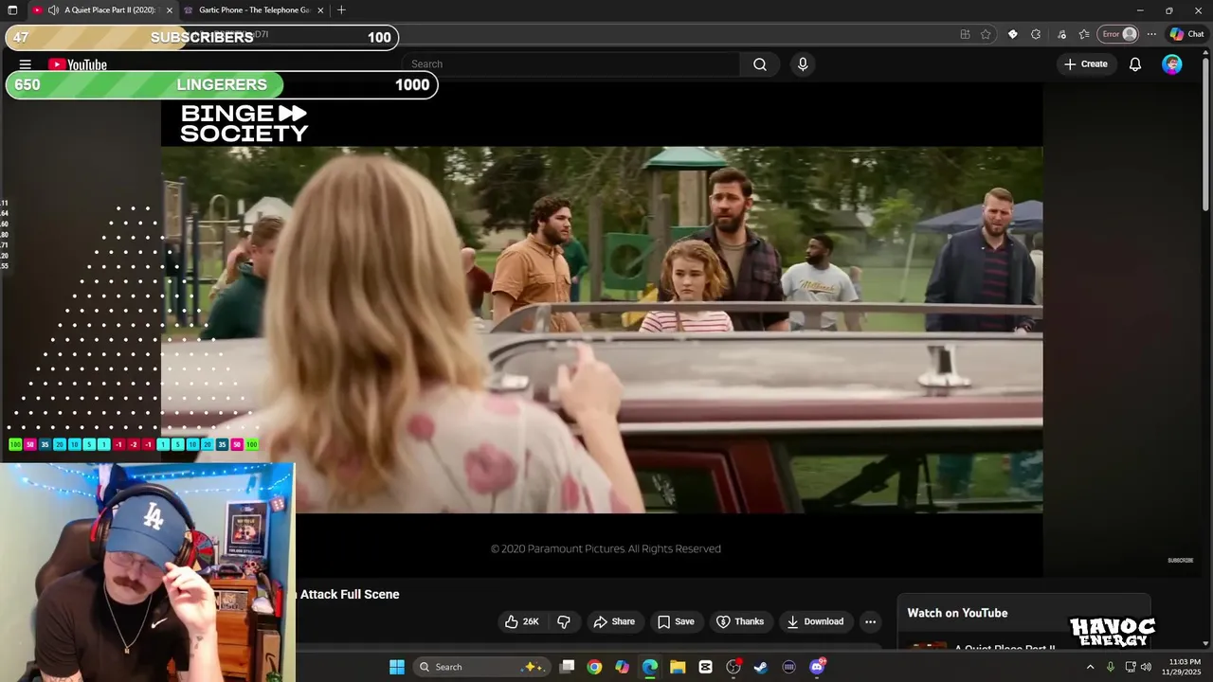Open Task View on the taskbar

567,667
